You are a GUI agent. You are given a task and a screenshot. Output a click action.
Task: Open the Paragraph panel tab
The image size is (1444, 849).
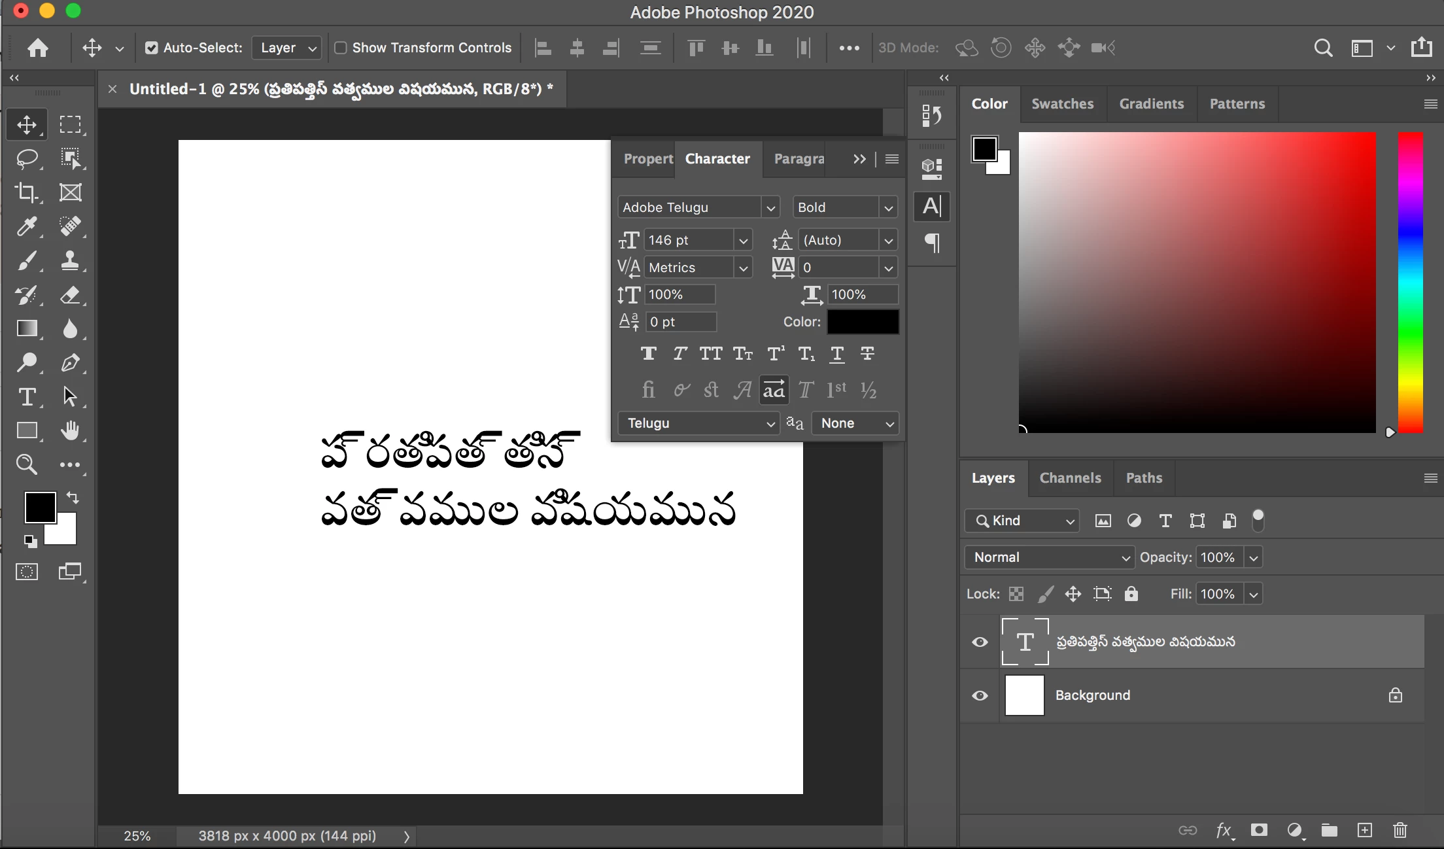tap(799, 158)
